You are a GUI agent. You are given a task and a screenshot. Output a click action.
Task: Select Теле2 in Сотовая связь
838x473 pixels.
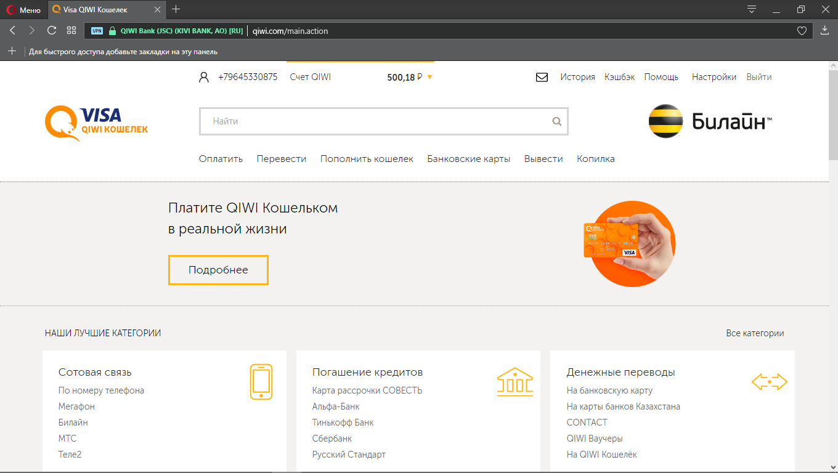70,455
